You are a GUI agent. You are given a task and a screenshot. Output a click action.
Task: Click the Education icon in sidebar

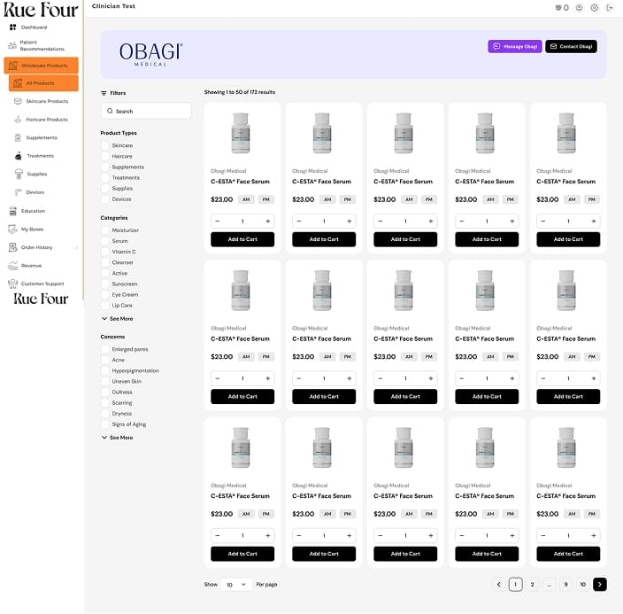coord(13,211)
